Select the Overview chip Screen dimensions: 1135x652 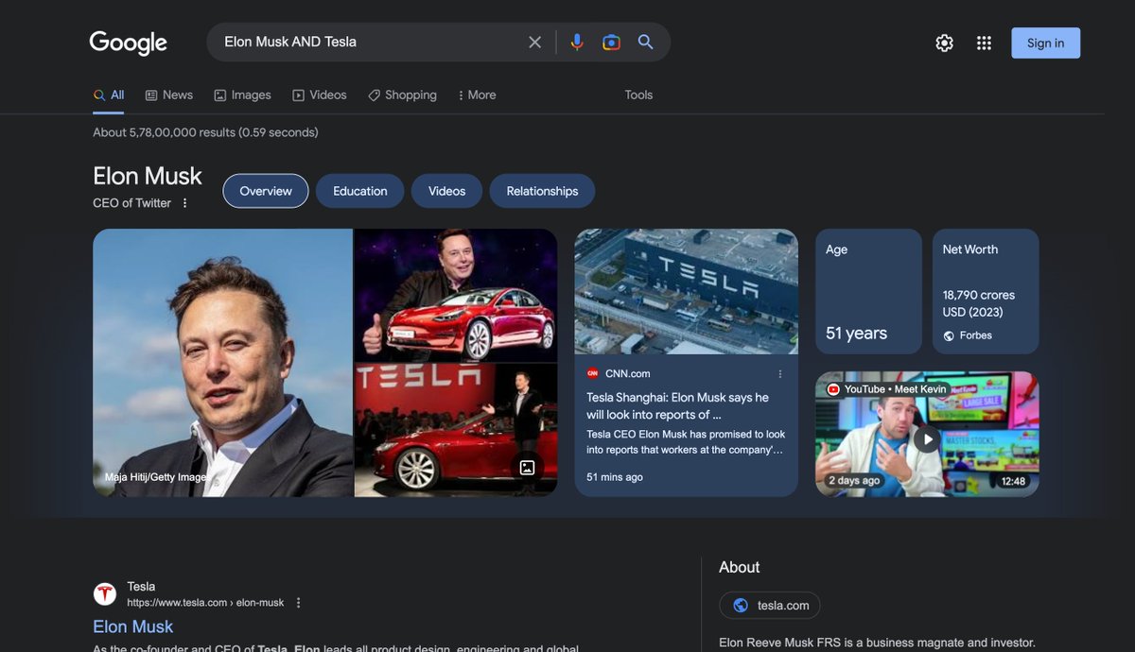click(266, 191)
